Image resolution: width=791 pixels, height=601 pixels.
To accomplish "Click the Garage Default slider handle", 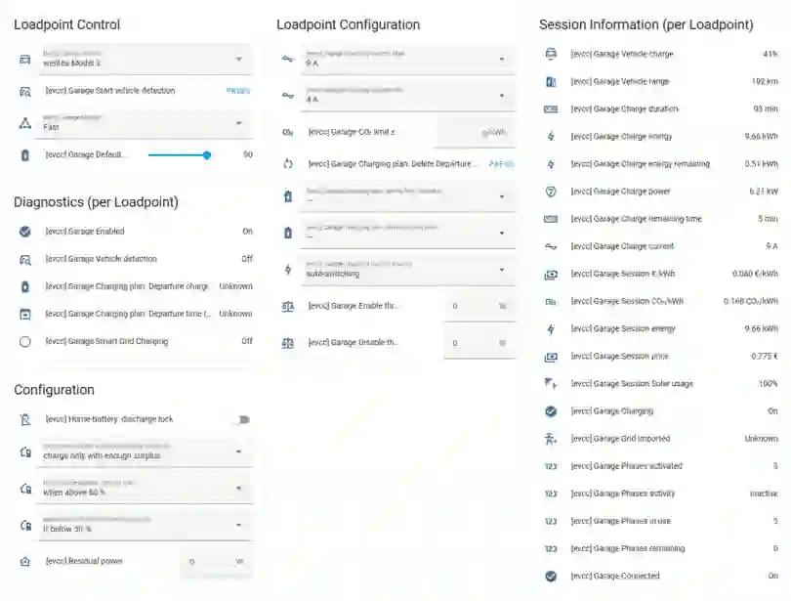I will pyautogui.click(x=207, y=155).
